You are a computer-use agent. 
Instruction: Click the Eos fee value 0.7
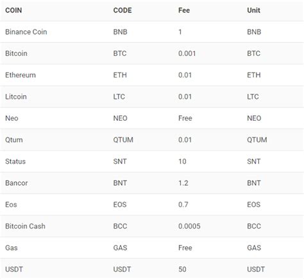[183, 204]
